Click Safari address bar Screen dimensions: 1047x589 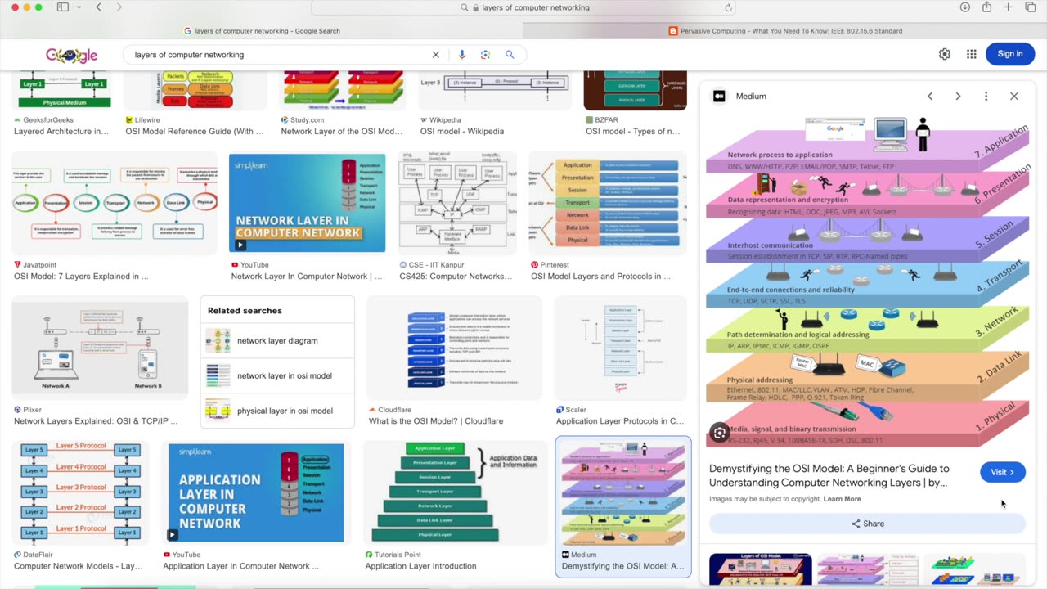(x=523, y=7)
